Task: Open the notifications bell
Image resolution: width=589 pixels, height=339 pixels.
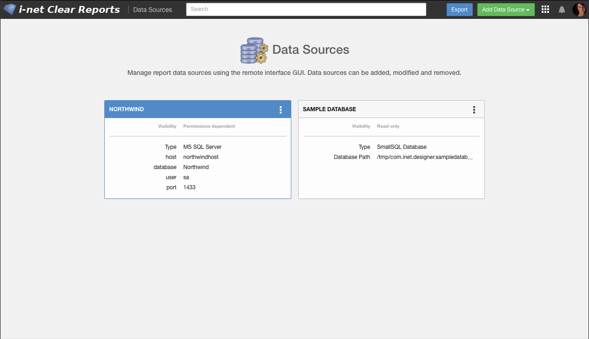Action: pos(562,9)
